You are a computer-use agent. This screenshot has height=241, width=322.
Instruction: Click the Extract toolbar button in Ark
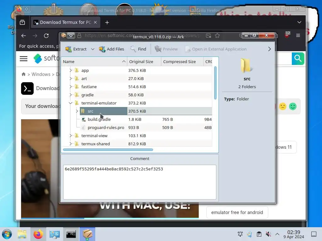(76, 49)
